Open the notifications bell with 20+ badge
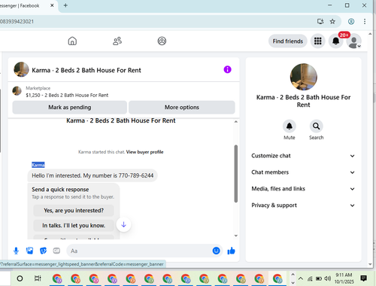The width and height of the screenshot is (376, 286). [x=336, y=41]
